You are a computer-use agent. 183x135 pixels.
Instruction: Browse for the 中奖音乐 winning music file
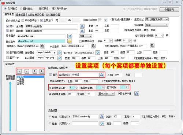click(93, 46)
